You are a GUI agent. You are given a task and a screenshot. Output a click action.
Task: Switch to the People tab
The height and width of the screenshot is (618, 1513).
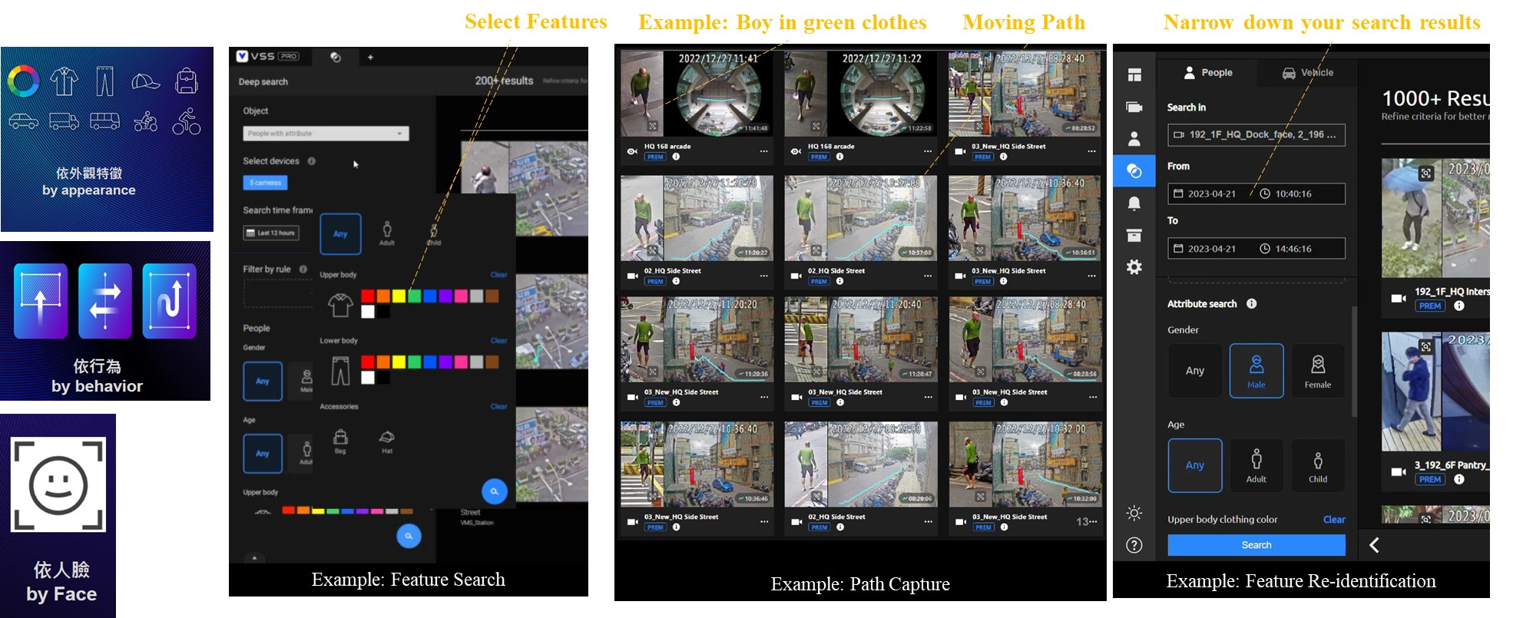[1208, 73]
